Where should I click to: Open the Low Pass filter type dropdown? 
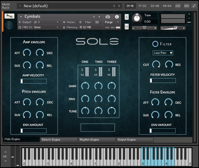coord(163,53)
